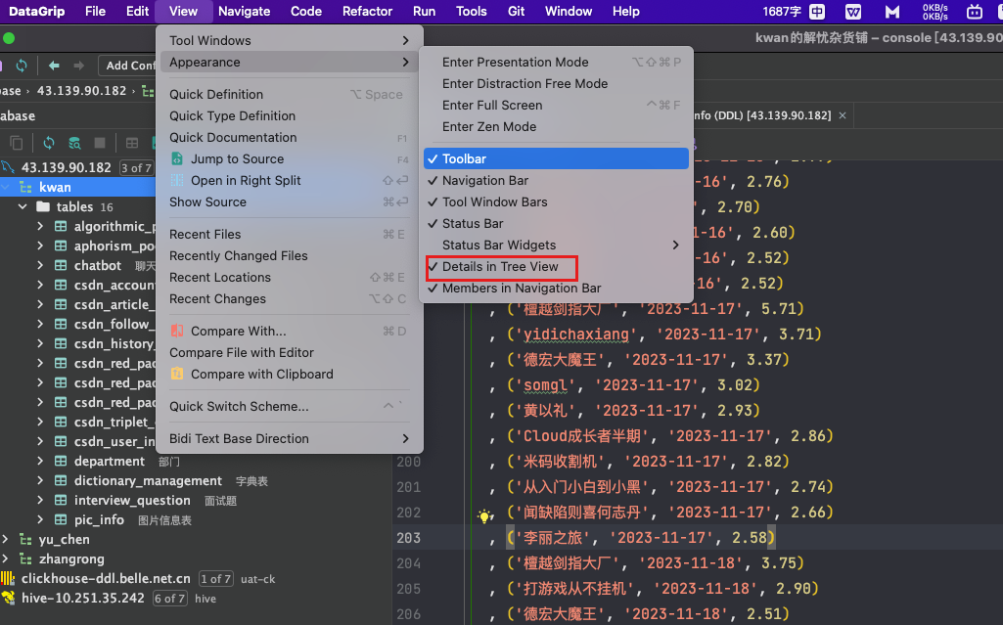Open Bidi Text Base Direction submenu
The width and height of the screenshot is (1003, 625).
[x=289, y=438]
